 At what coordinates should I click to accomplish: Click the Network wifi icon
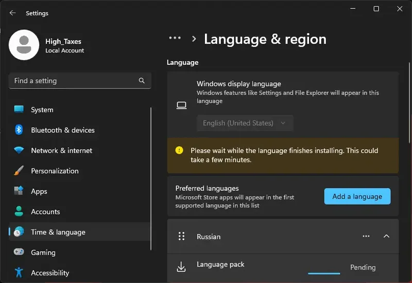pos(19,150)
